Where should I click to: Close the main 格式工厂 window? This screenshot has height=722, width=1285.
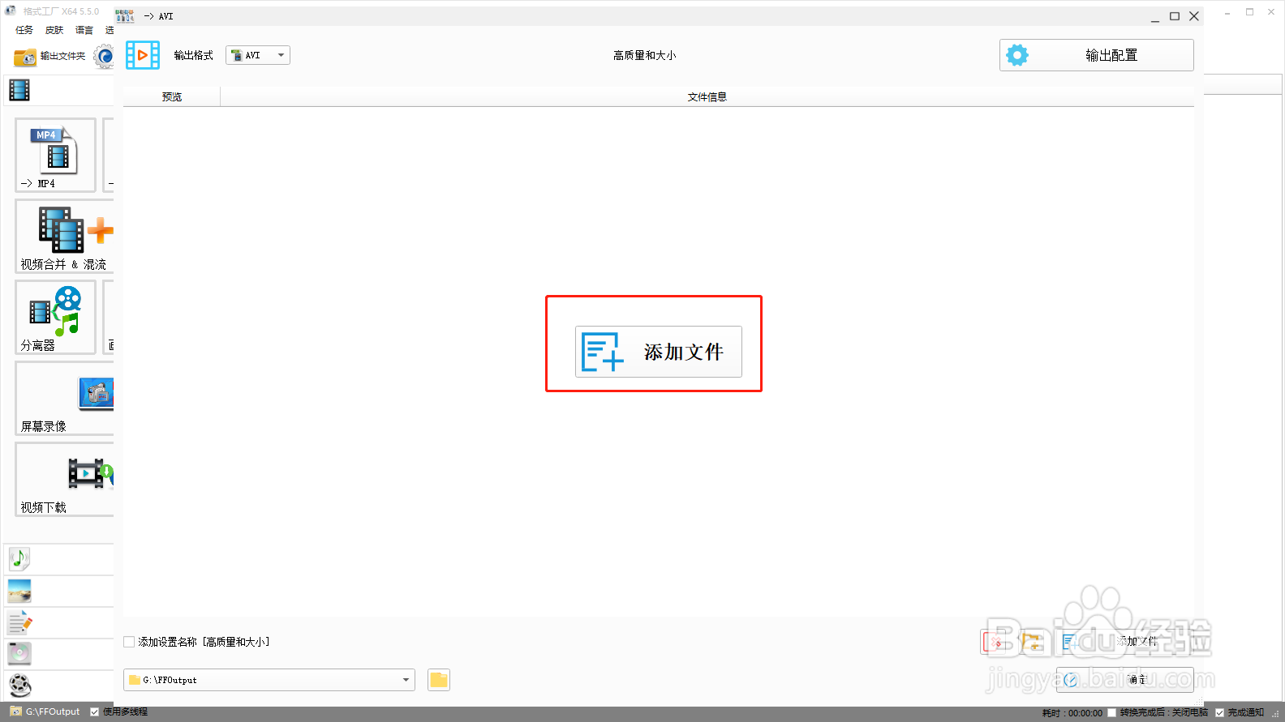click(1271, 11)
